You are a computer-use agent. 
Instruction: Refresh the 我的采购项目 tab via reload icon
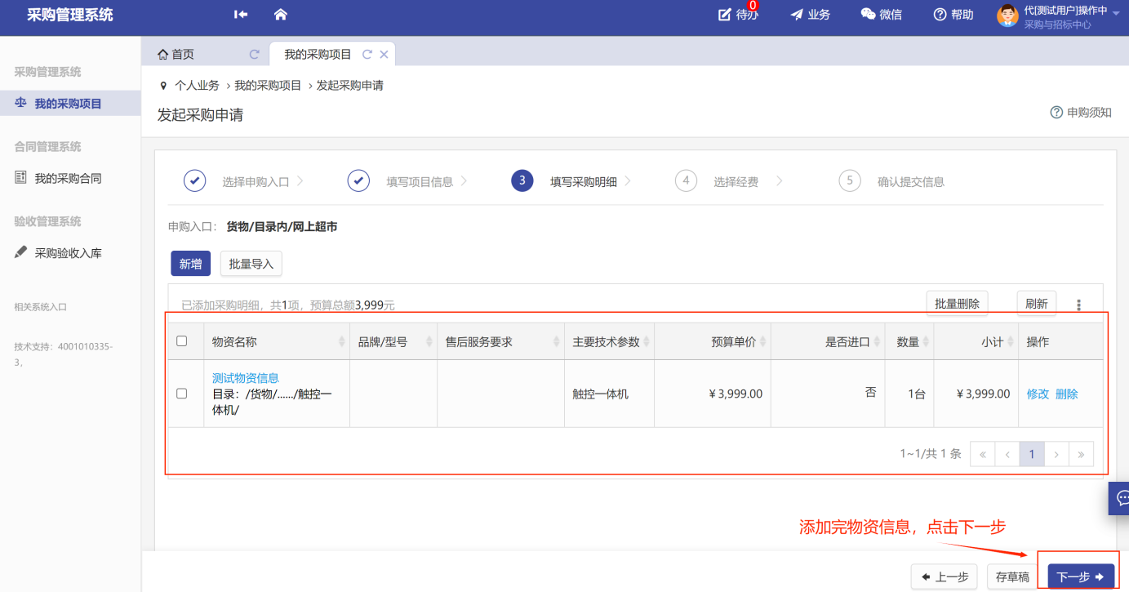(x=367, y=55)
